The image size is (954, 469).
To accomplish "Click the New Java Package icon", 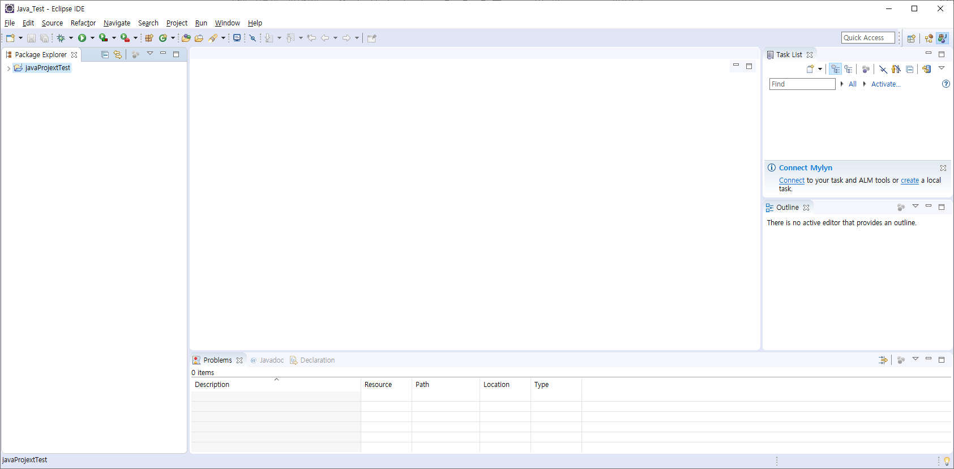I will pyautogui.click(x=149, y=38).
